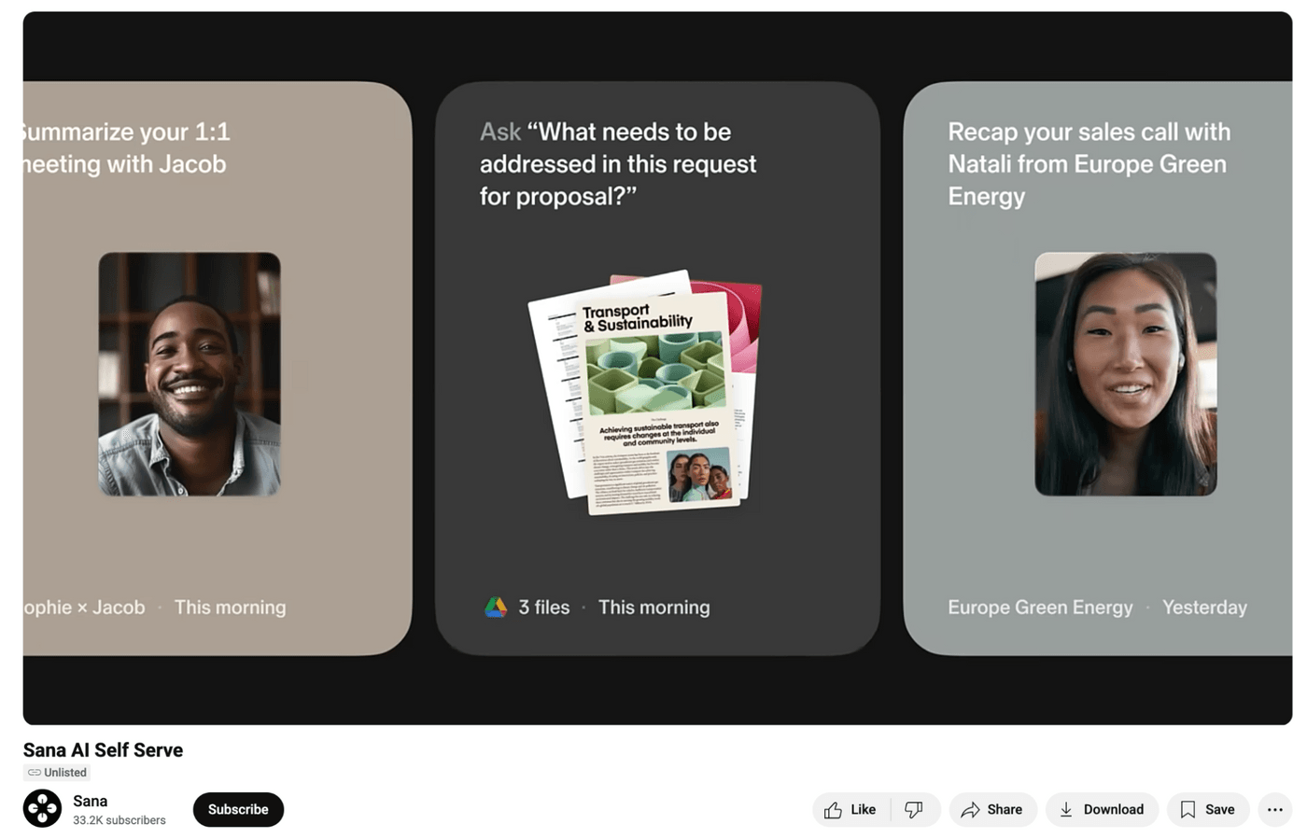Click the Europe Green Energy label

click(x=1040, y=608)
